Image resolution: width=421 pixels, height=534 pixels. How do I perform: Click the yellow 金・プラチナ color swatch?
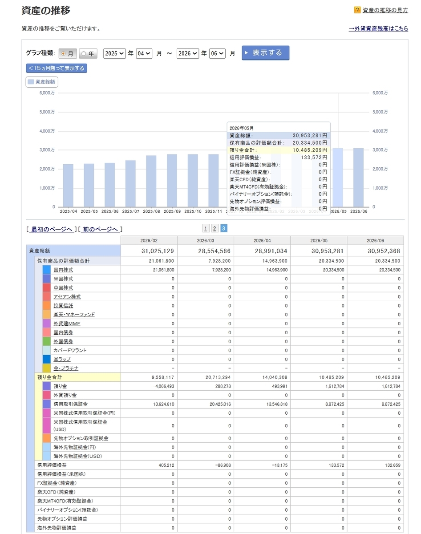pos(47,368)
